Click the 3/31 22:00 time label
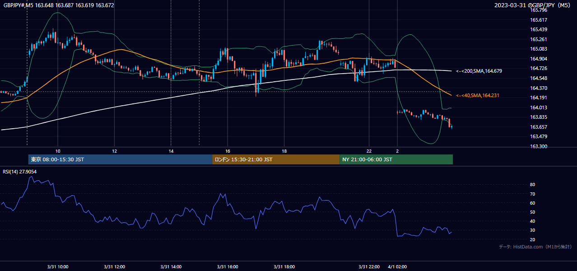Screen dimensions: 577x271 coord(369,267)
